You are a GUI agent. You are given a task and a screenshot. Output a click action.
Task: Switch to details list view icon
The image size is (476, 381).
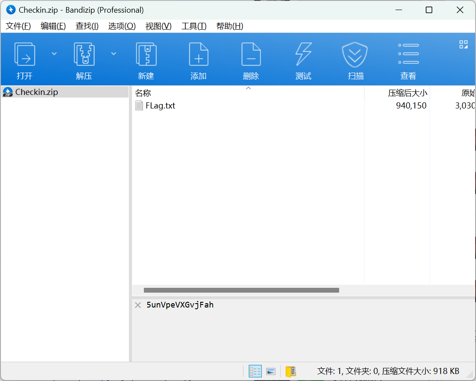point(255,371)
